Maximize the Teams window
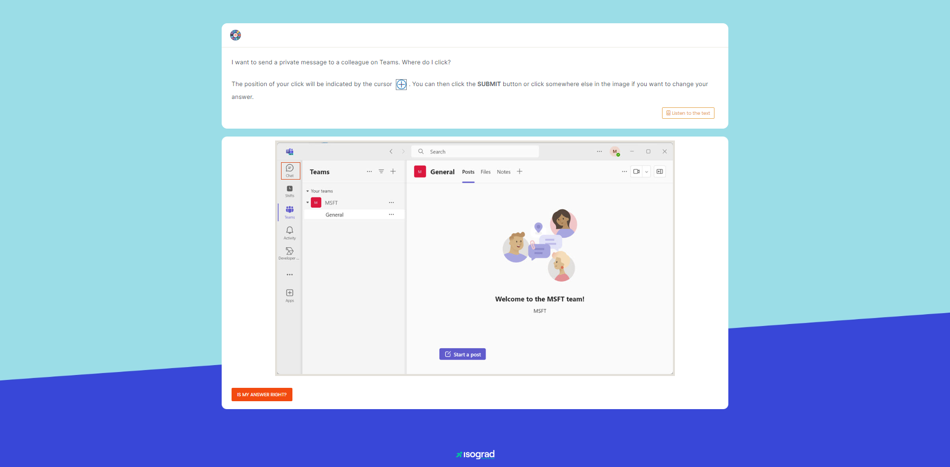Image resolution: width=950 pixels, height=467 pixels. [648, 151]
